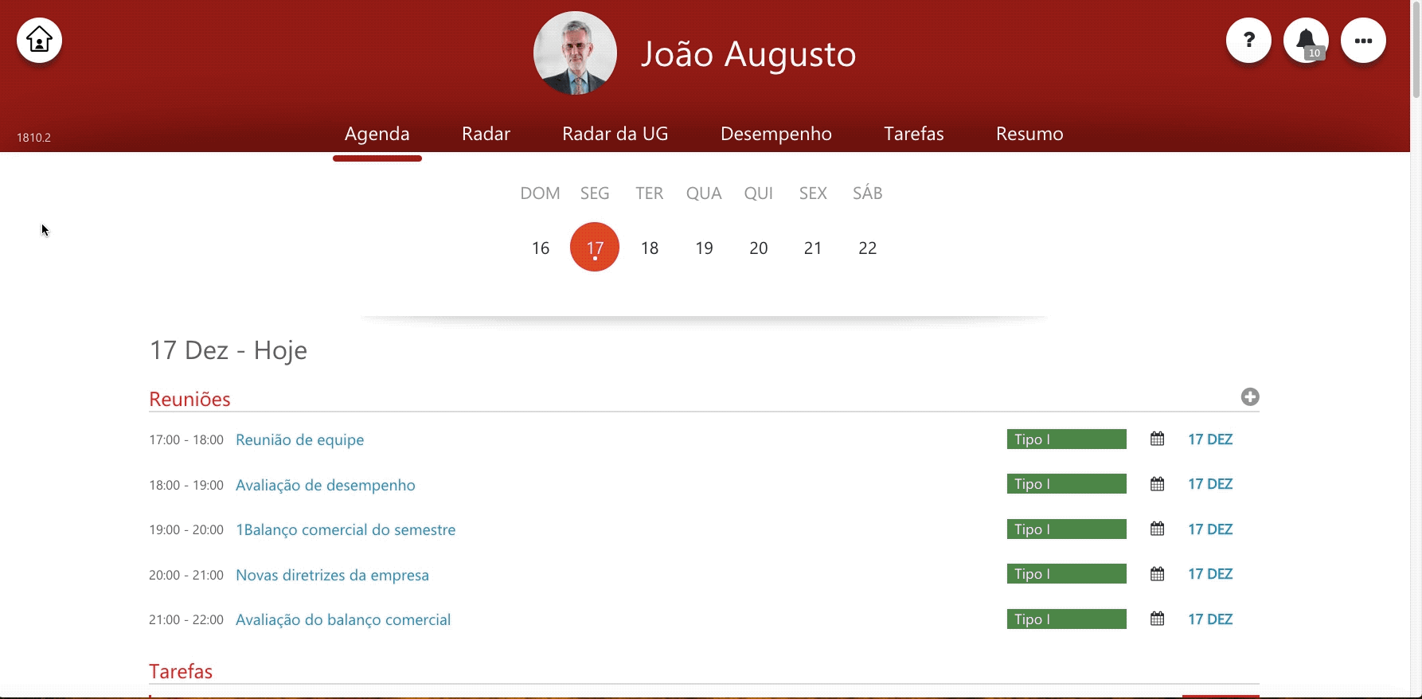Click Tipo I tag for Novas diretrizes da empresa
1422x699 pixels.
pyautogui.click(x=1067, y=574)
